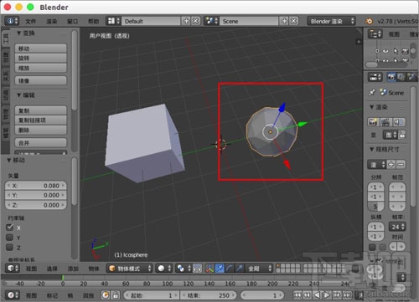419x302 pixels.
Task: Open the 帮助 help menu
Action: click(94, 21)
